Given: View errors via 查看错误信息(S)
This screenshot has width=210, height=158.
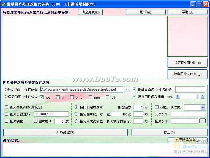Looking at the screenshot, I should (x=187, y=140).
